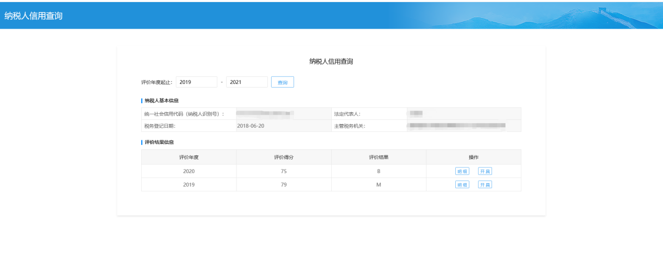Open 明细 for the 2020 evaluation row
The width and height of the screenshot is (663, 255).
click(x=462, y=171)
